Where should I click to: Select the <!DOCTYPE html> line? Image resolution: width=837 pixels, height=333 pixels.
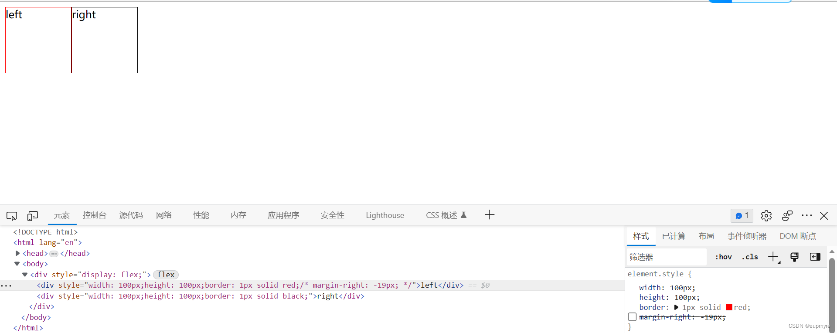click(x=45, y=232)
